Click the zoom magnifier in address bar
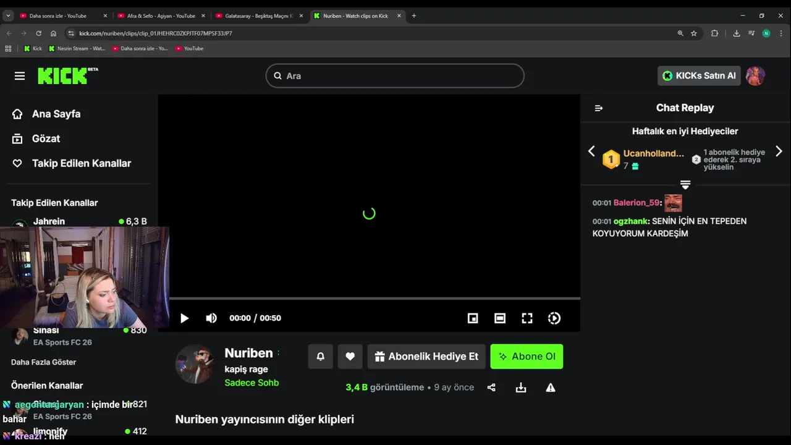791x445 pixels. [680, 33]
